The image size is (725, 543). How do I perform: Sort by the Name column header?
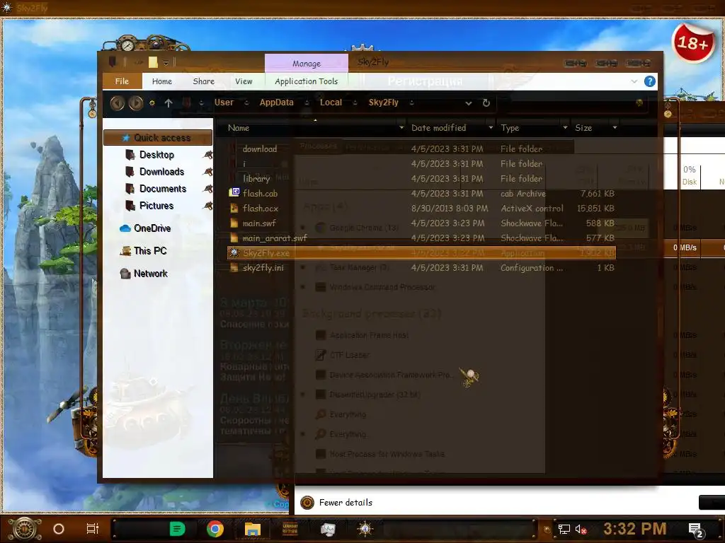(239, 128)
